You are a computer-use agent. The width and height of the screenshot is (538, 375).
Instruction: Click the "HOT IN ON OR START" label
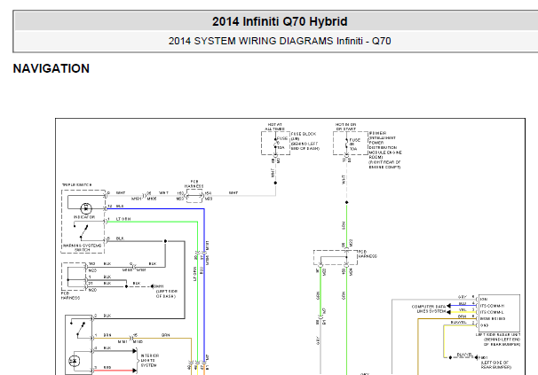(x=346, y=127)
